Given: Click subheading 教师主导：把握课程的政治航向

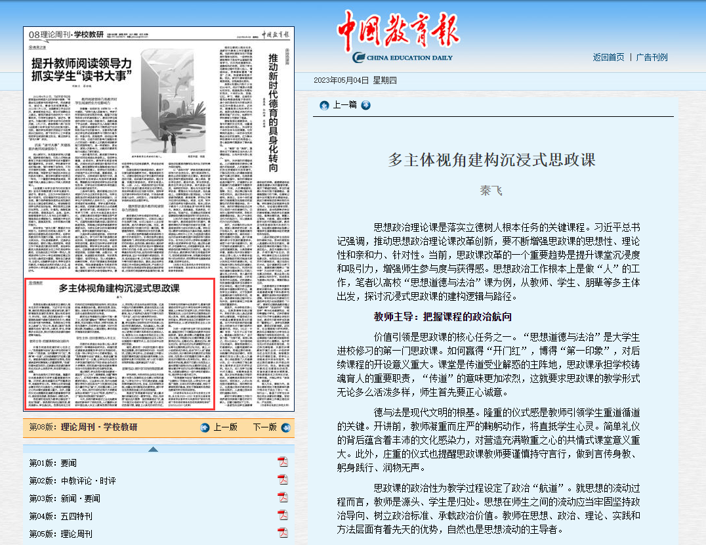Looking at the screenshot, I should pyautogui.click(x=443, y=316).
